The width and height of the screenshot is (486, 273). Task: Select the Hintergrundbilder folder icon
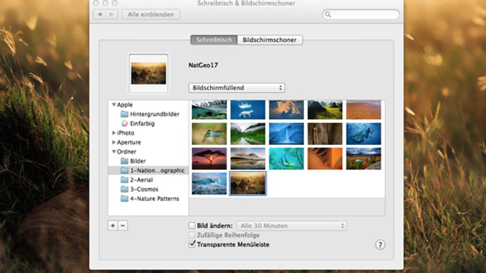tap(124, 114)
